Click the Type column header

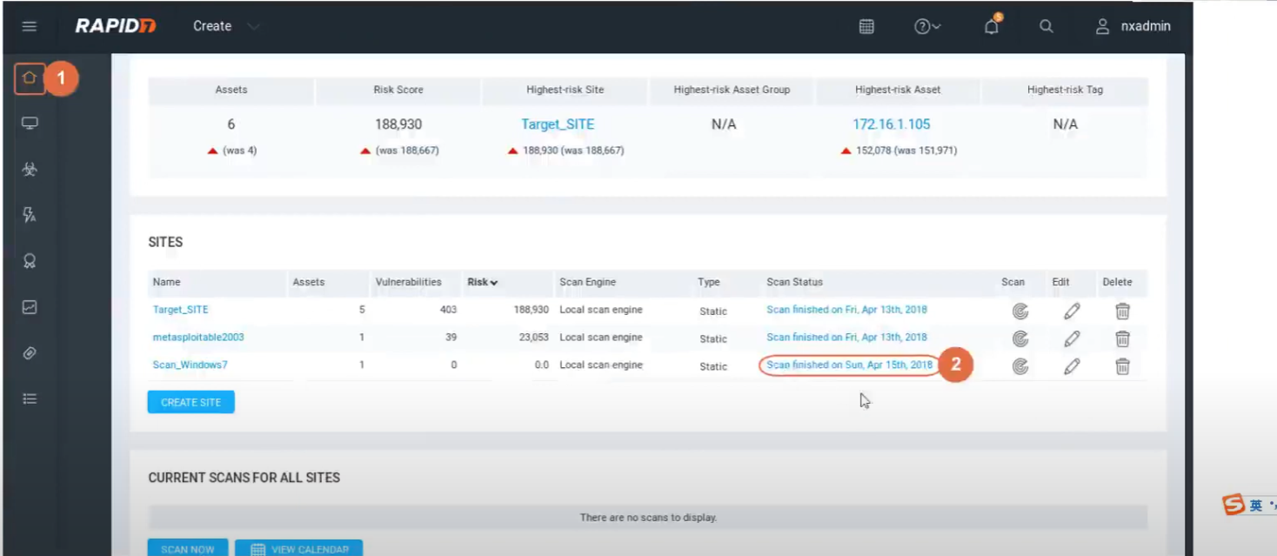click(x=708, y=282)
